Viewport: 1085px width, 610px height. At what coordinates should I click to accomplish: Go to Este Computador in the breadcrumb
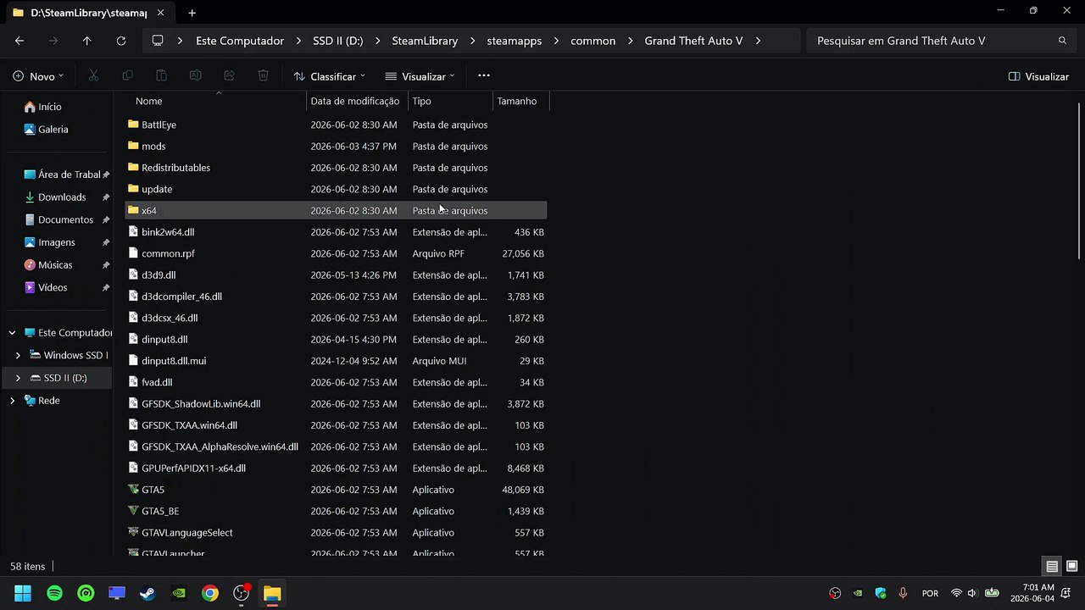(x=240, y=41)
